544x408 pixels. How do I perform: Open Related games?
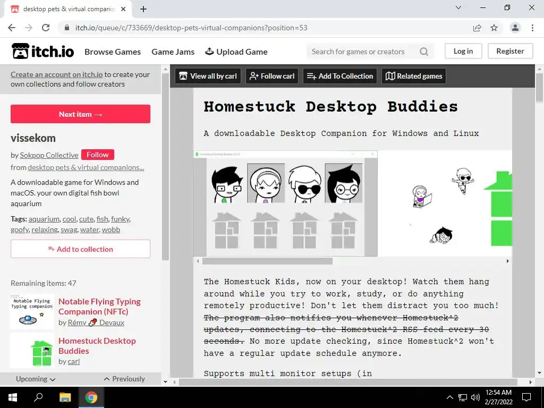413,76
